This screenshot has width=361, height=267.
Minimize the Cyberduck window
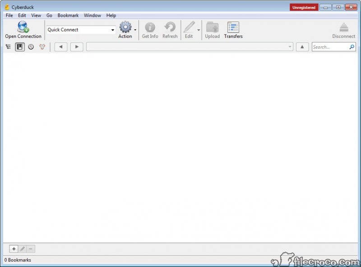click(x=325, y=7)
